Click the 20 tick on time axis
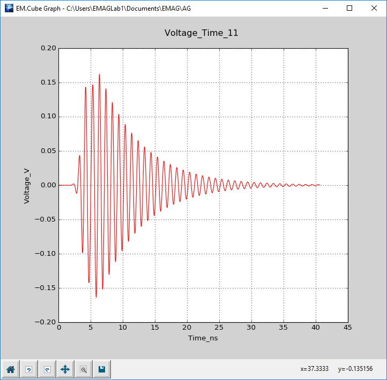This screenshot has width=387, height=380. tap(187, 328)
